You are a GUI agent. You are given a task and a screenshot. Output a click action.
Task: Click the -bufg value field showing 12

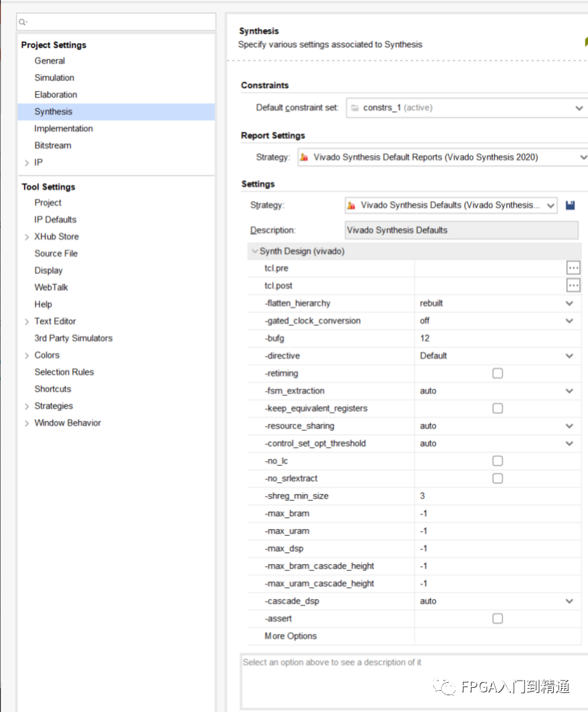pos(497,338)
